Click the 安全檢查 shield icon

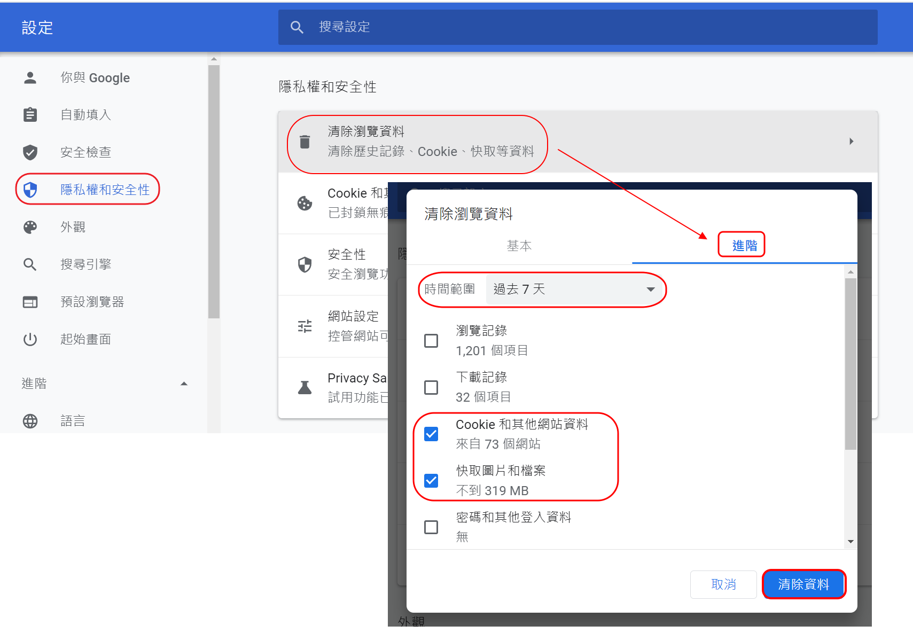coord(30,152)
